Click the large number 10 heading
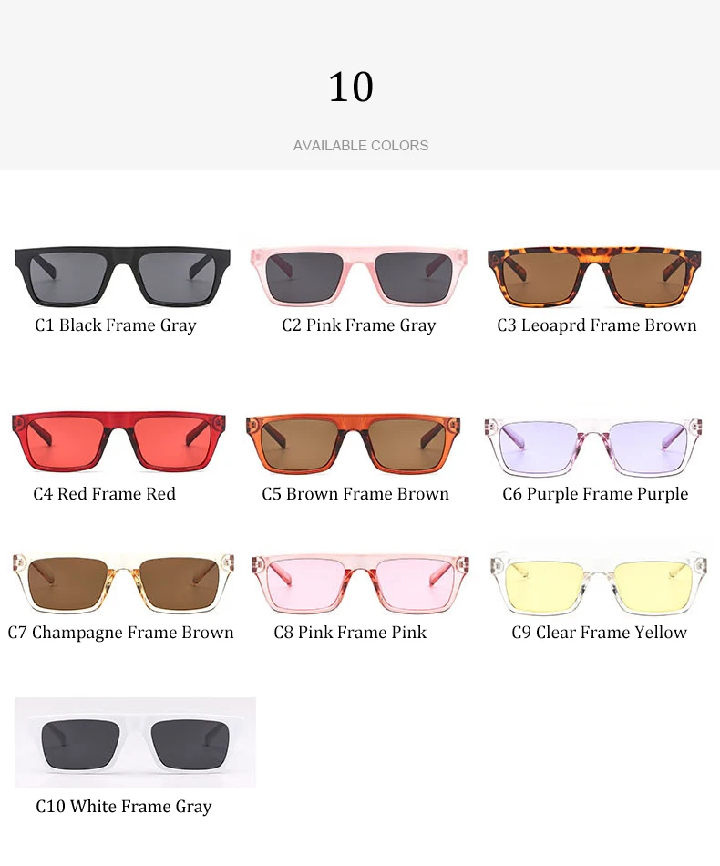 click(351, 88)
